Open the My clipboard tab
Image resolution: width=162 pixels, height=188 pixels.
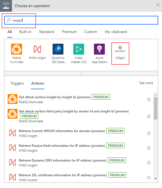pyautogui.click(x=116, y=32)
